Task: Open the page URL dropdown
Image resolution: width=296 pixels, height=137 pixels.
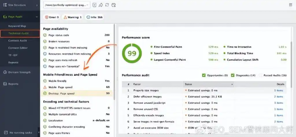Action: tap(67, 5)
